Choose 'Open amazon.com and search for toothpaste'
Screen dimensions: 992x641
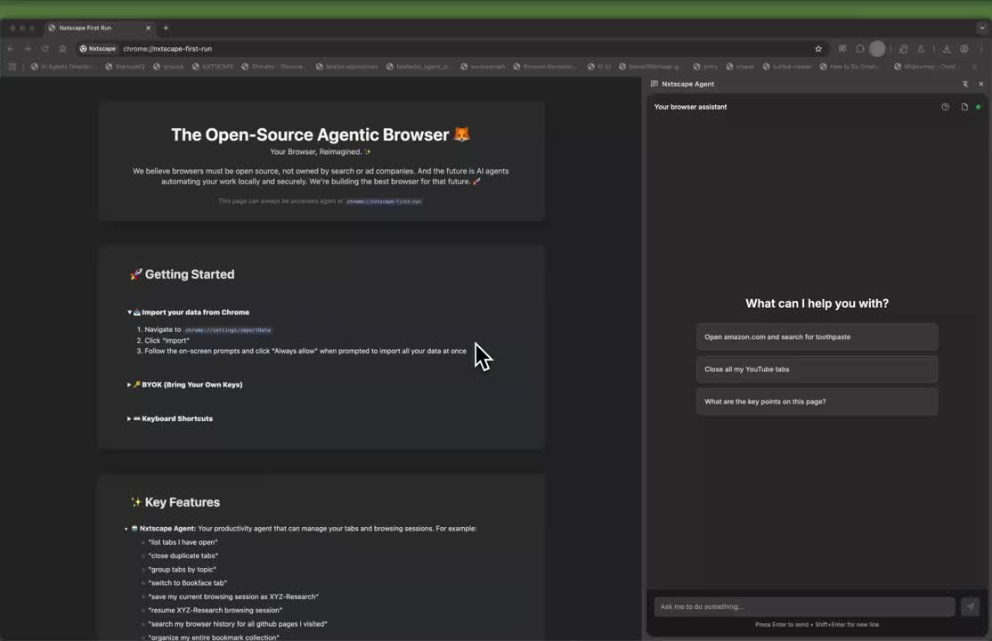(817, 337)
